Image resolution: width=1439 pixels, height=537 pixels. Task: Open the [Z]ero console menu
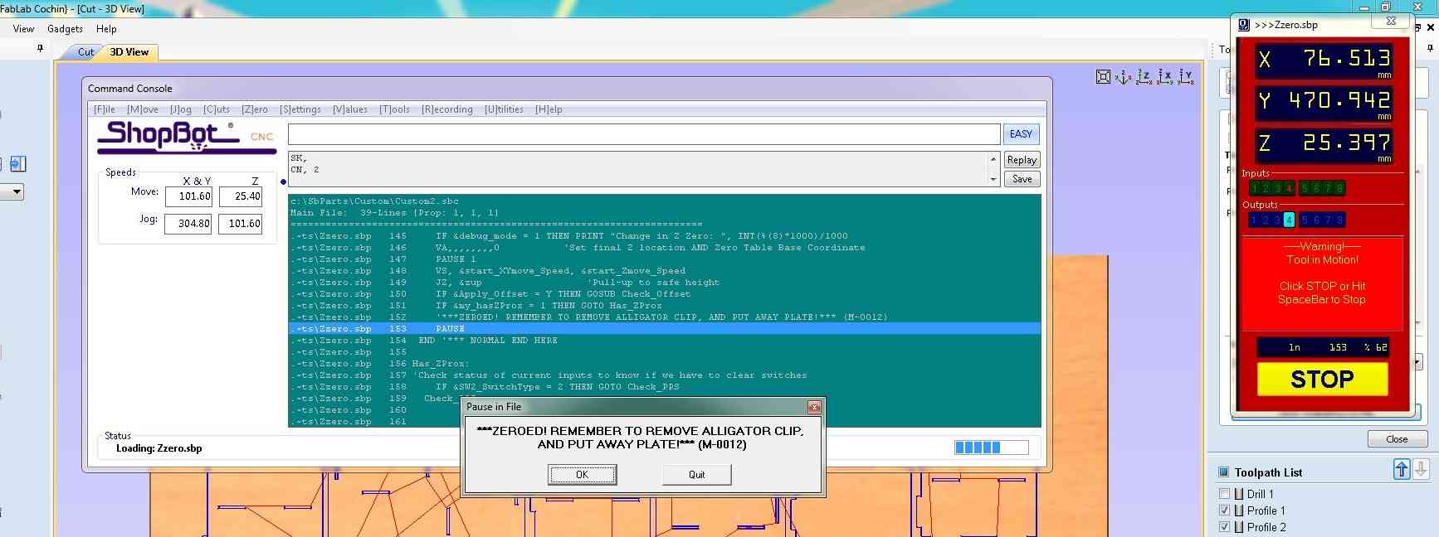[255, 109]
